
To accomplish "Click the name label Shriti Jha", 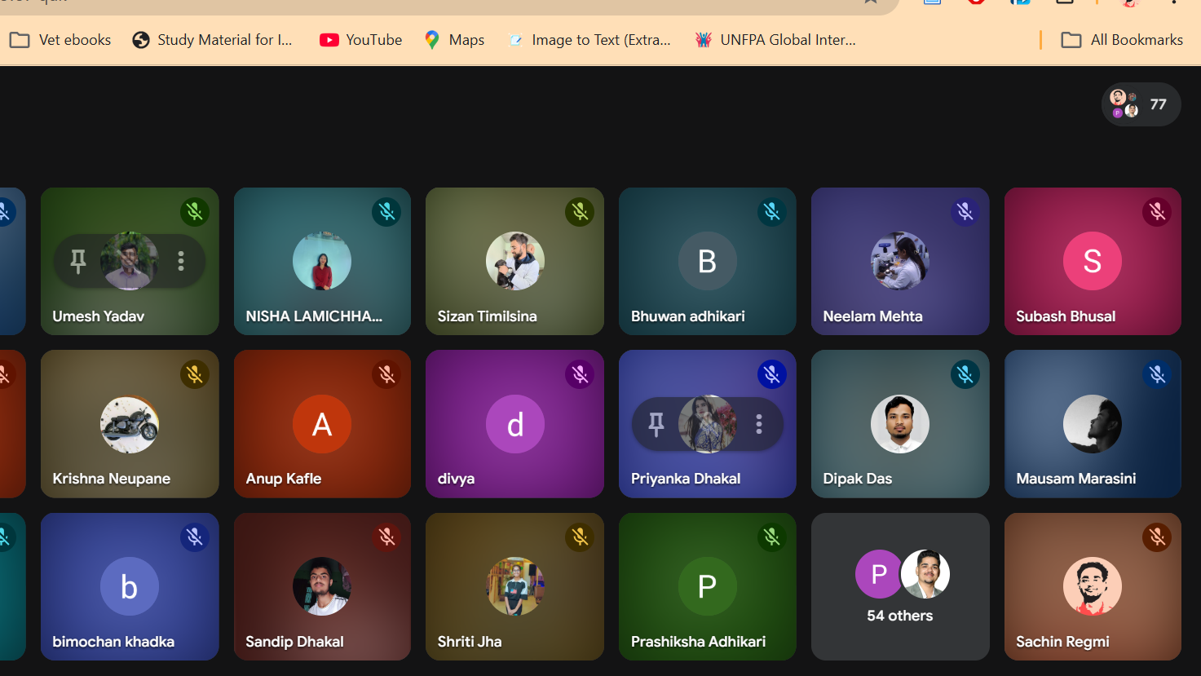I will click(470, 642).
